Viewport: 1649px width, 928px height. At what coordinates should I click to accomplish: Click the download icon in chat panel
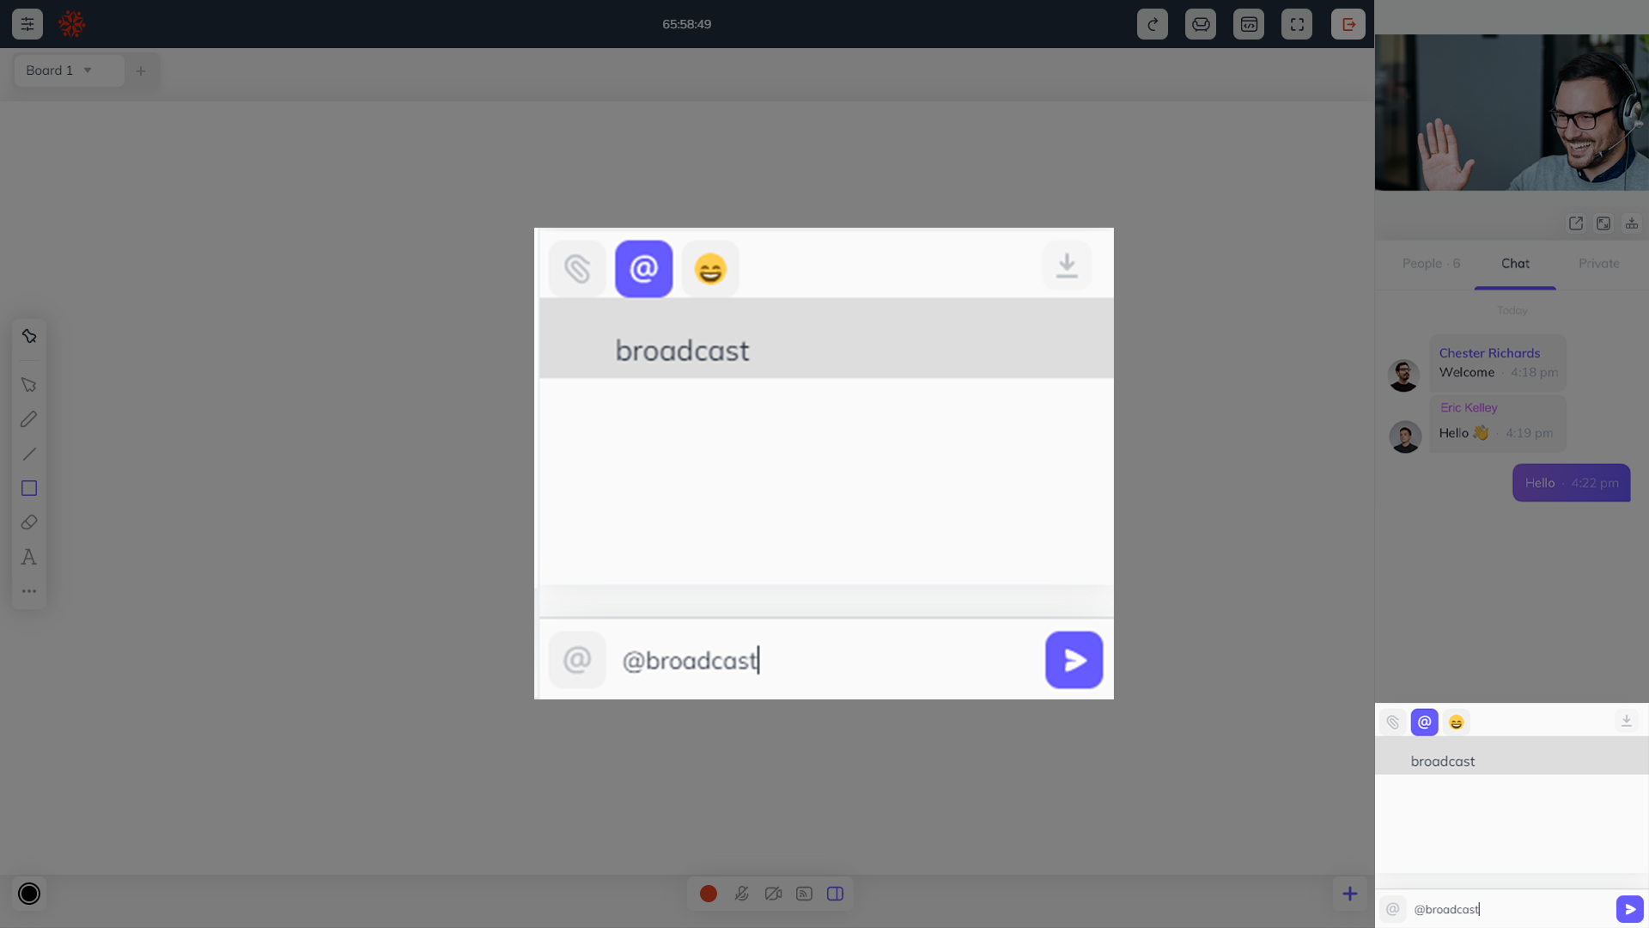1628,721
